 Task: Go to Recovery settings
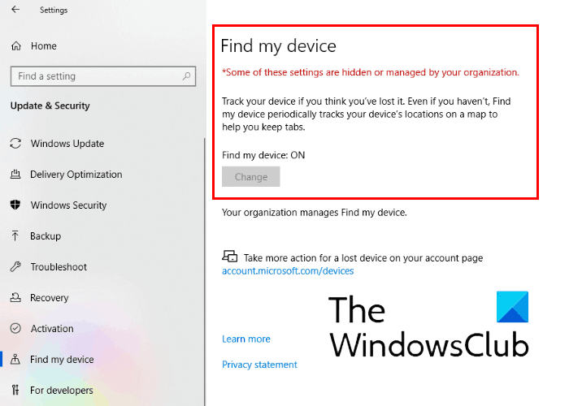[x=49, y=298]
